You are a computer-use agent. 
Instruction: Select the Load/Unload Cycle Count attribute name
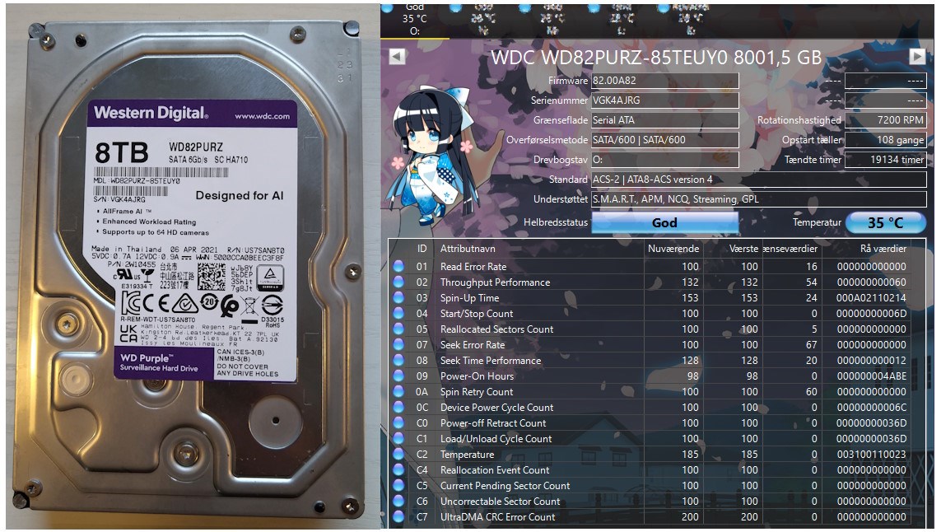[x=496, y=438]
